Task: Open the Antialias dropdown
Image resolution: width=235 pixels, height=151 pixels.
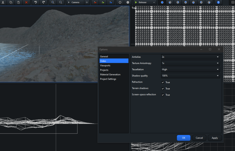Action: [x=190, y=57]
